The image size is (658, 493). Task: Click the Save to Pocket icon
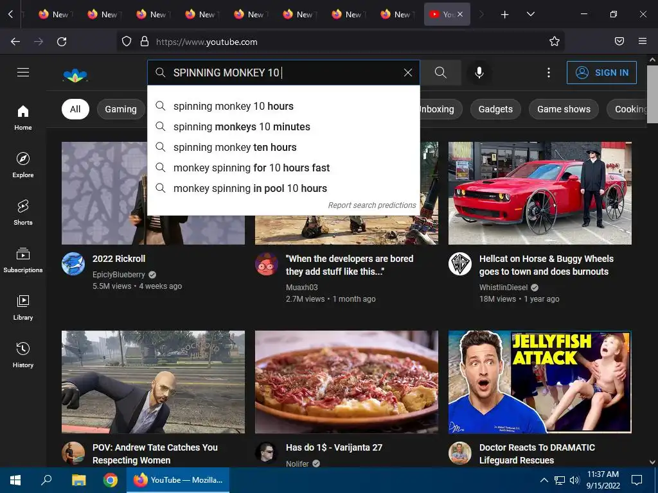click(619, 41)
